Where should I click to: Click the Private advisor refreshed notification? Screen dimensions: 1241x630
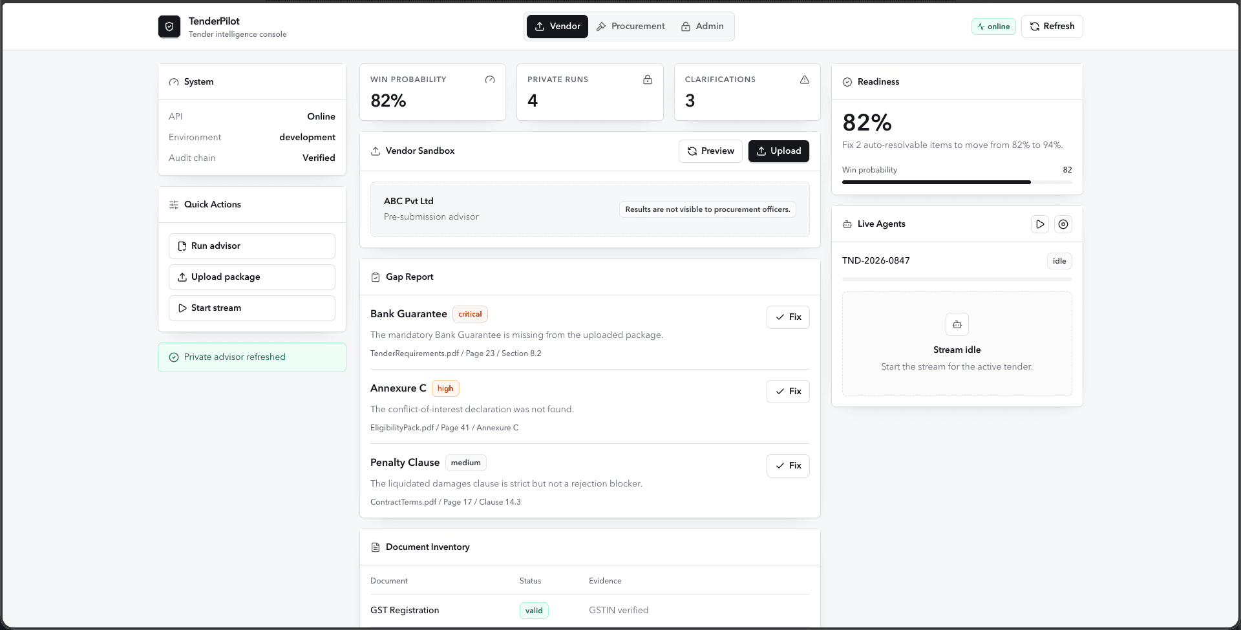[252, 357]
